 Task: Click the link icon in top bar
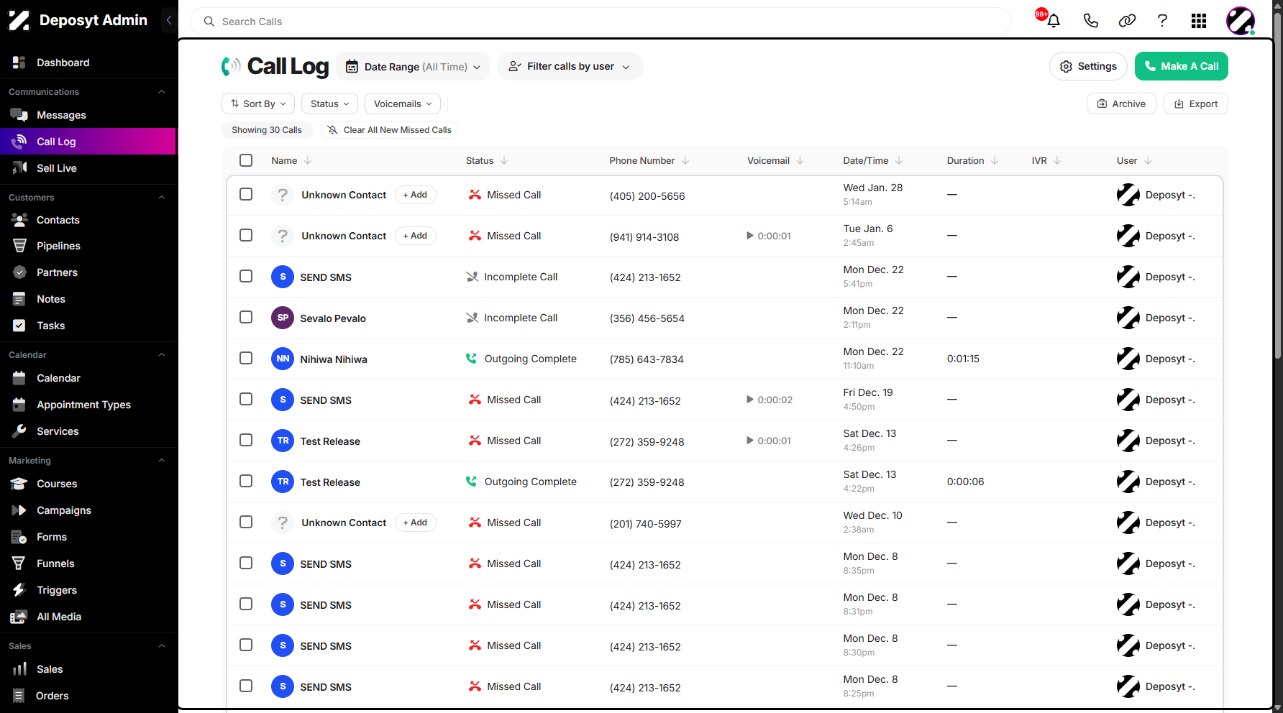pos(1127,21)
